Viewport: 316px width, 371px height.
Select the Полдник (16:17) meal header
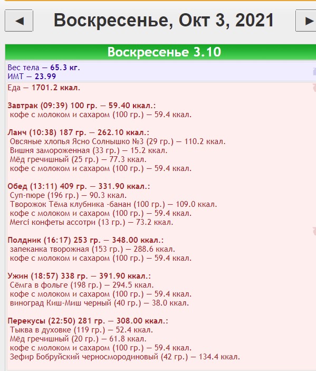85,240
